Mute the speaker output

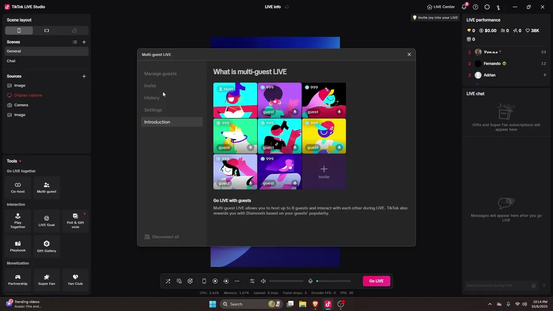tap(263, 281)
